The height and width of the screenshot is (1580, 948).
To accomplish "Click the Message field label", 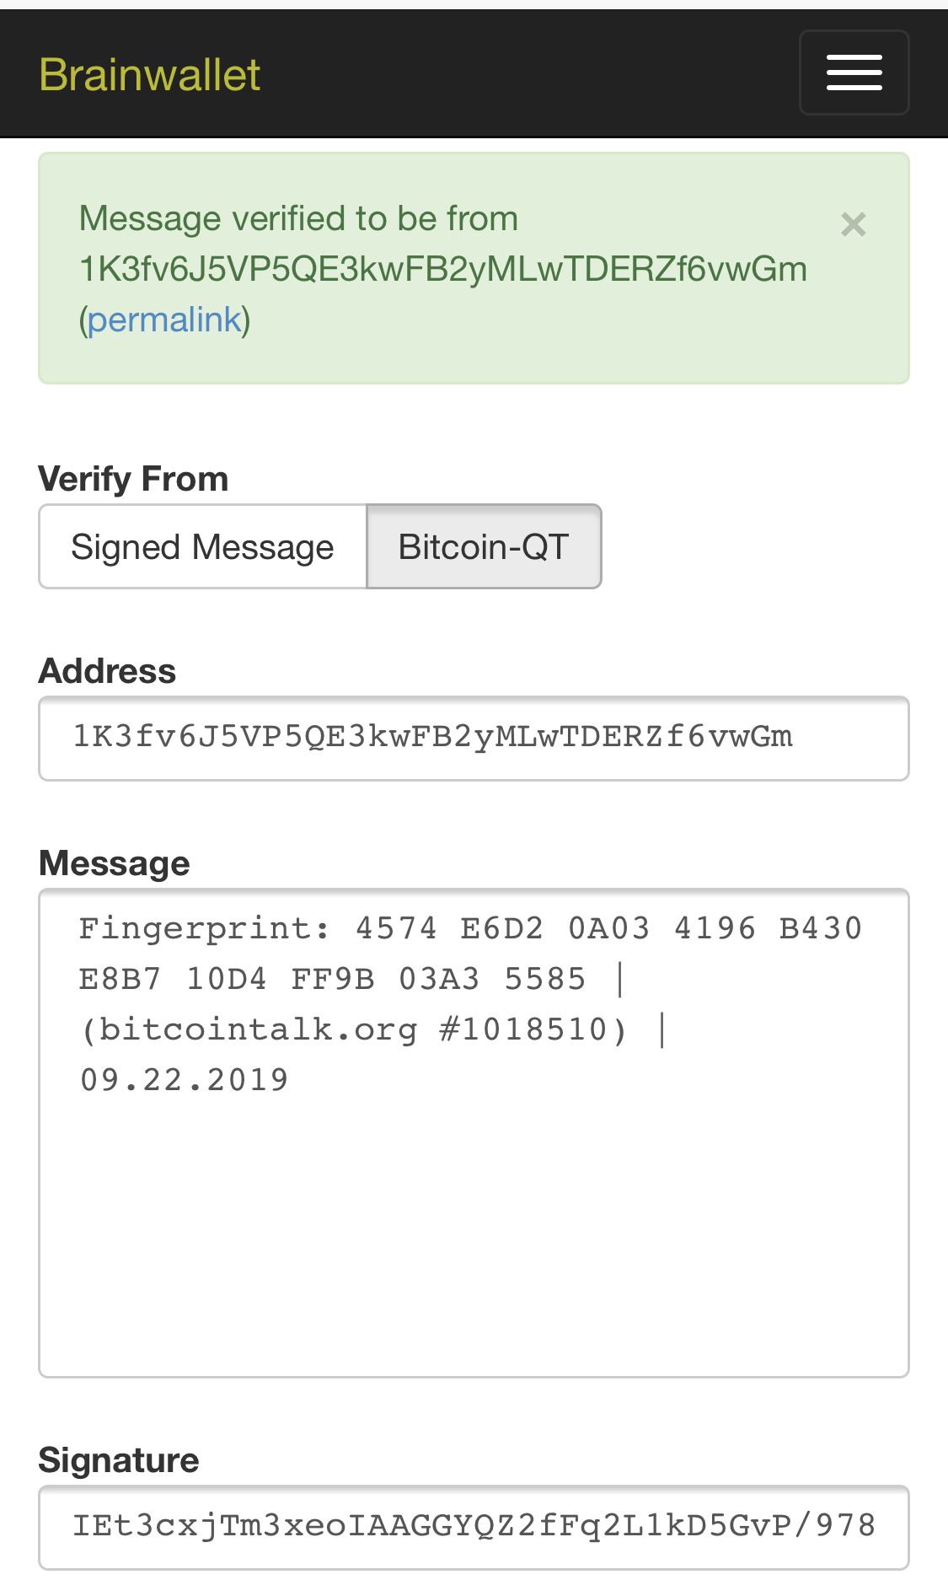I will pos(114,863).
